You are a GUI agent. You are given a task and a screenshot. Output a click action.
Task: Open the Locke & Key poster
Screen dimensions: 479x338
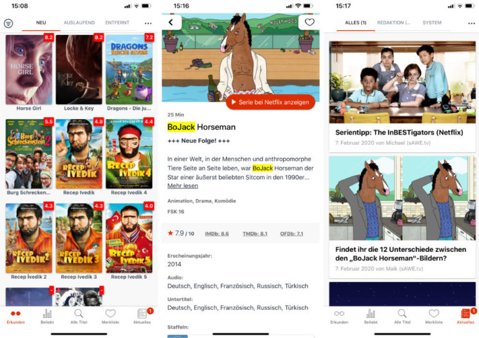[x=79, y=70]
